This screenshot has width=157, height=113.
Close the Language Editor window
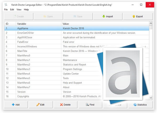[150, 5]
